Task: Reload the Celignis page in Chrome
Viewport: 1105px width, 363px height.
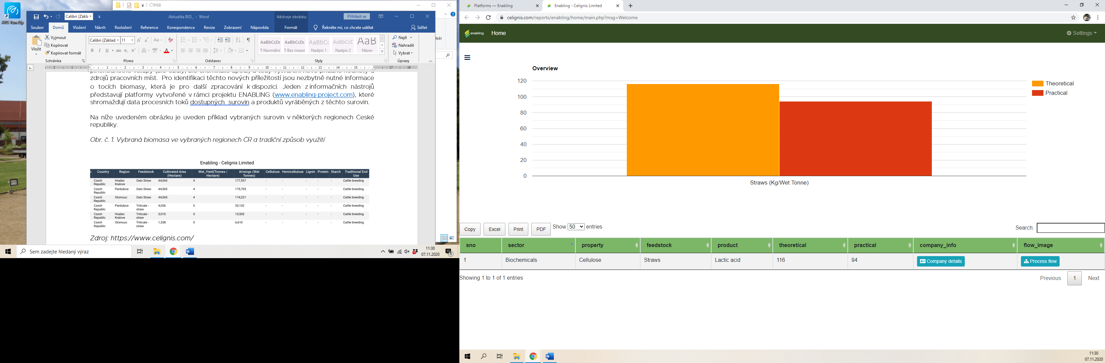Action: pos(488,17)
